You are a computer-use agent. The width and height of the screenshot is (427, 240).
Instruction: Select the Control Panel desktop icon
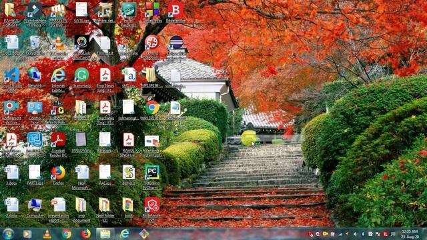click(x=35, y=112)
